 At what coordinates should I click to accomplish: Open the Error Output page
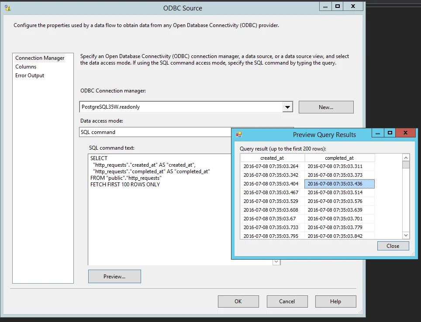coord(30,75)
